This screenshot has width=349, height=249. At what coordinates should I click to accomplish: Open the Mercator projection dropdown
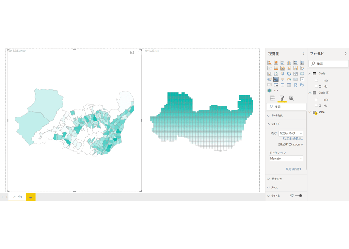[x=286, y=158]
